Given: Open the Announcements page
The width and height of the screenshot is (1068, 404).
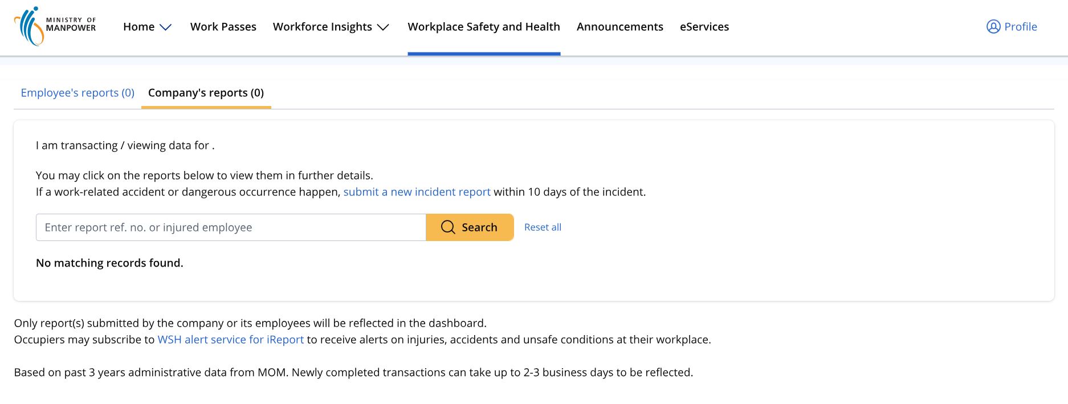Looking at the screenshot, I should 620,27.
